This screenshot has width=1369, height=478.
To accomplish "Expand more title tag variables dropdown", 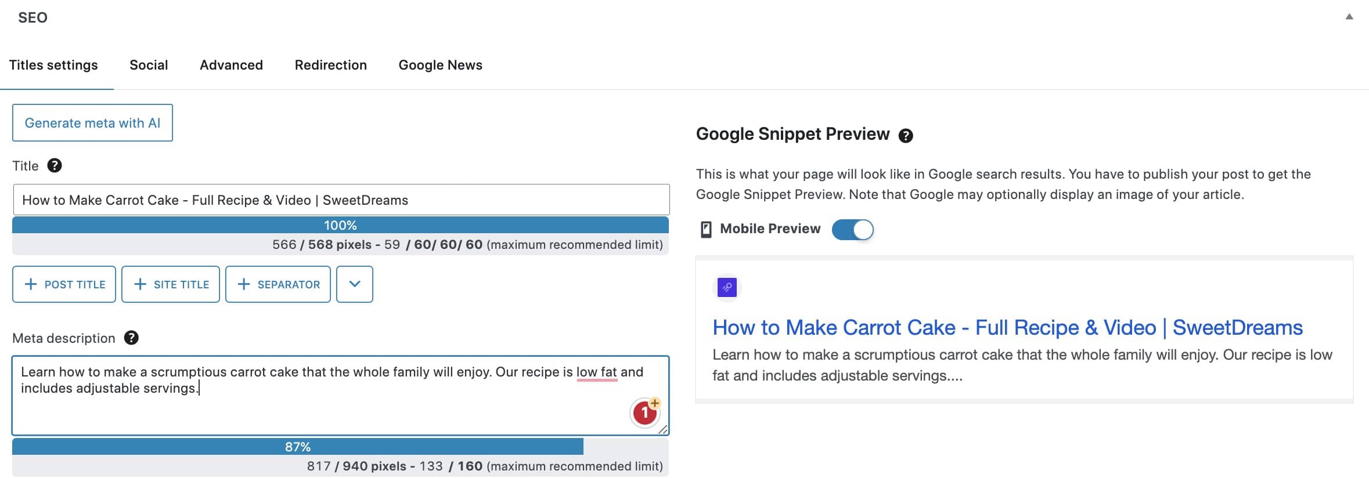I will [355, 284].
